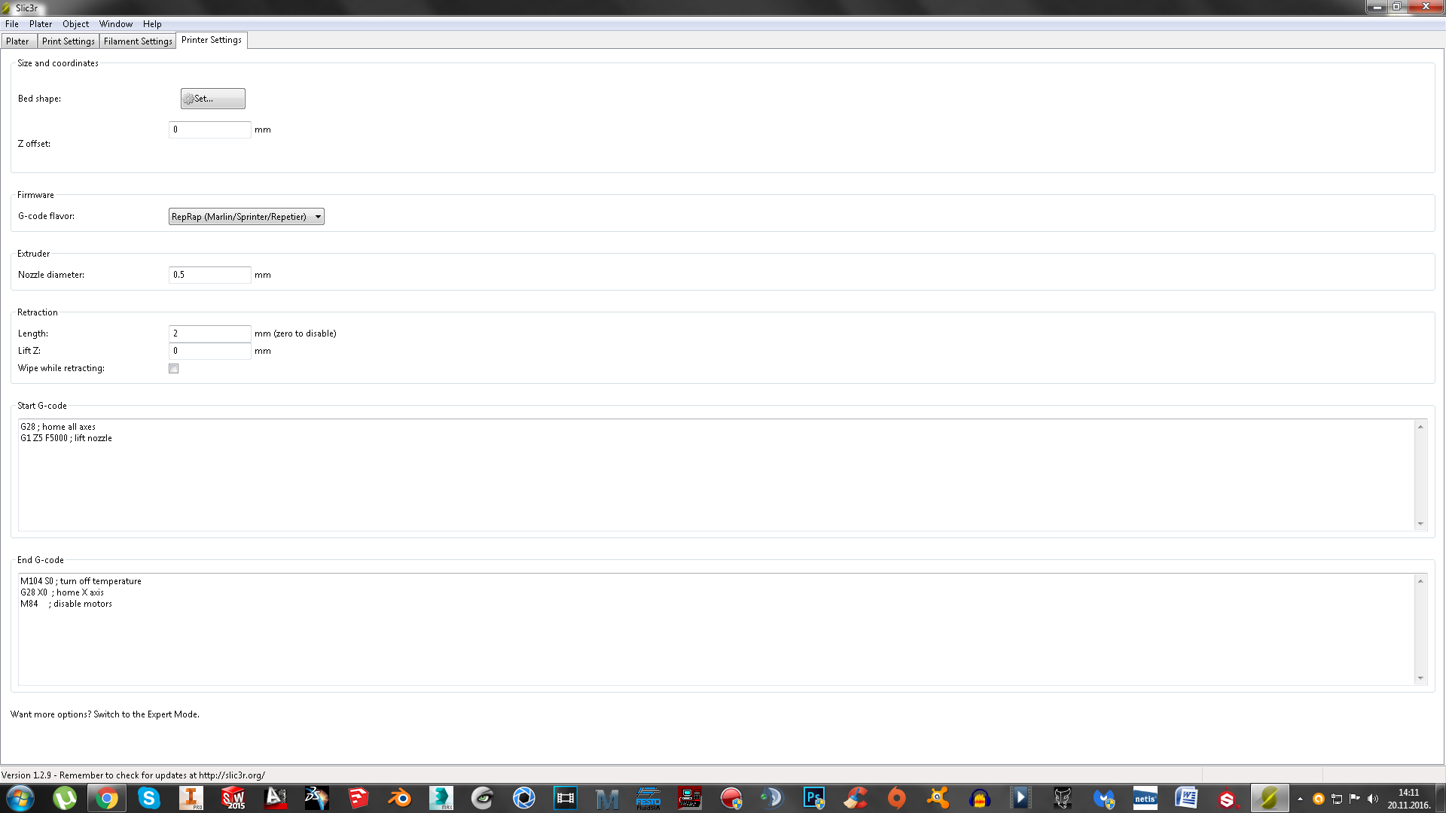Viewport: 1446px width, 813px height.
Task: Open SketchUp from the taskbar
Action: (x=358, y=798)
